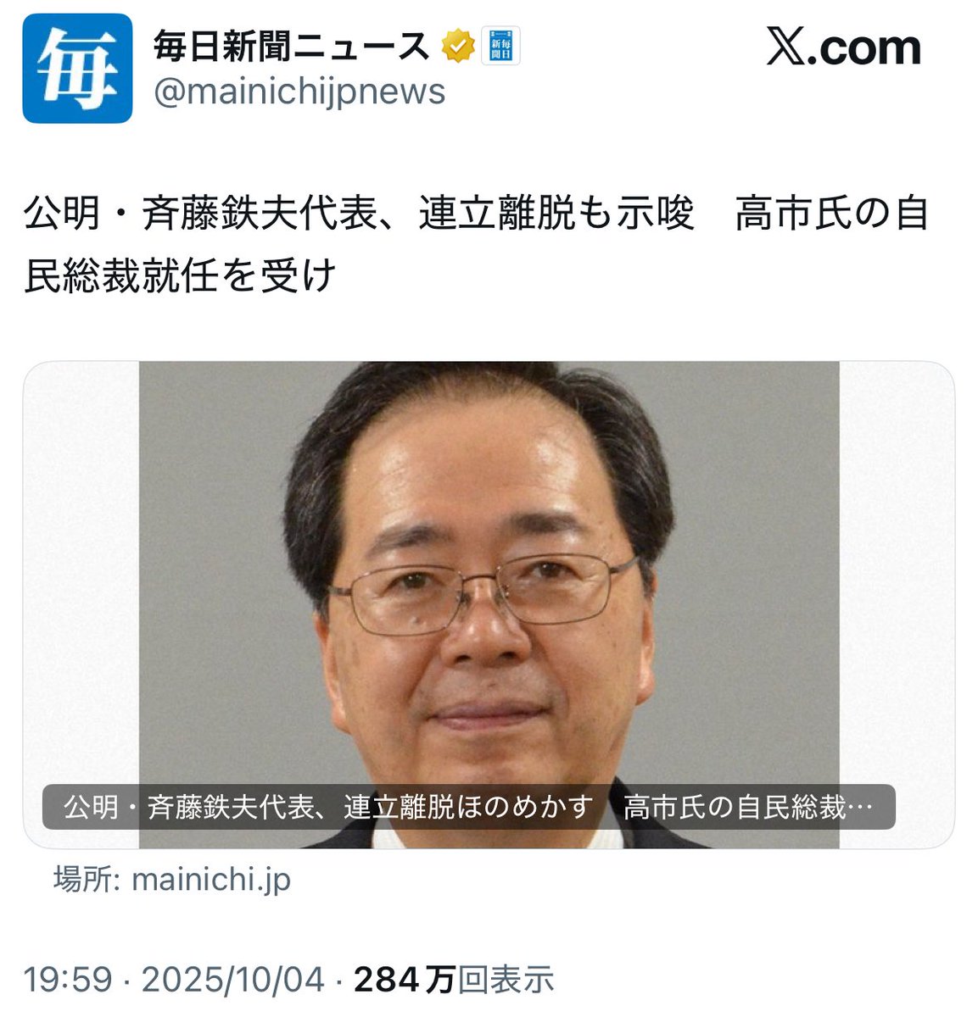
Task: Click the gray caption overlay on card
Action: tap(469, 808)
